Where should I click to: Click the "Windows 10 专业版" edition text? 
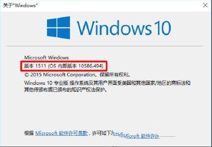coord(46,83)
